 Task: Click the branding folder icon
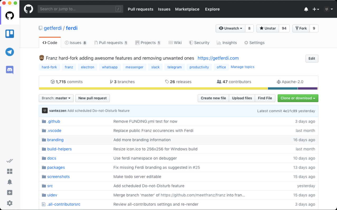tap(44, 140)
